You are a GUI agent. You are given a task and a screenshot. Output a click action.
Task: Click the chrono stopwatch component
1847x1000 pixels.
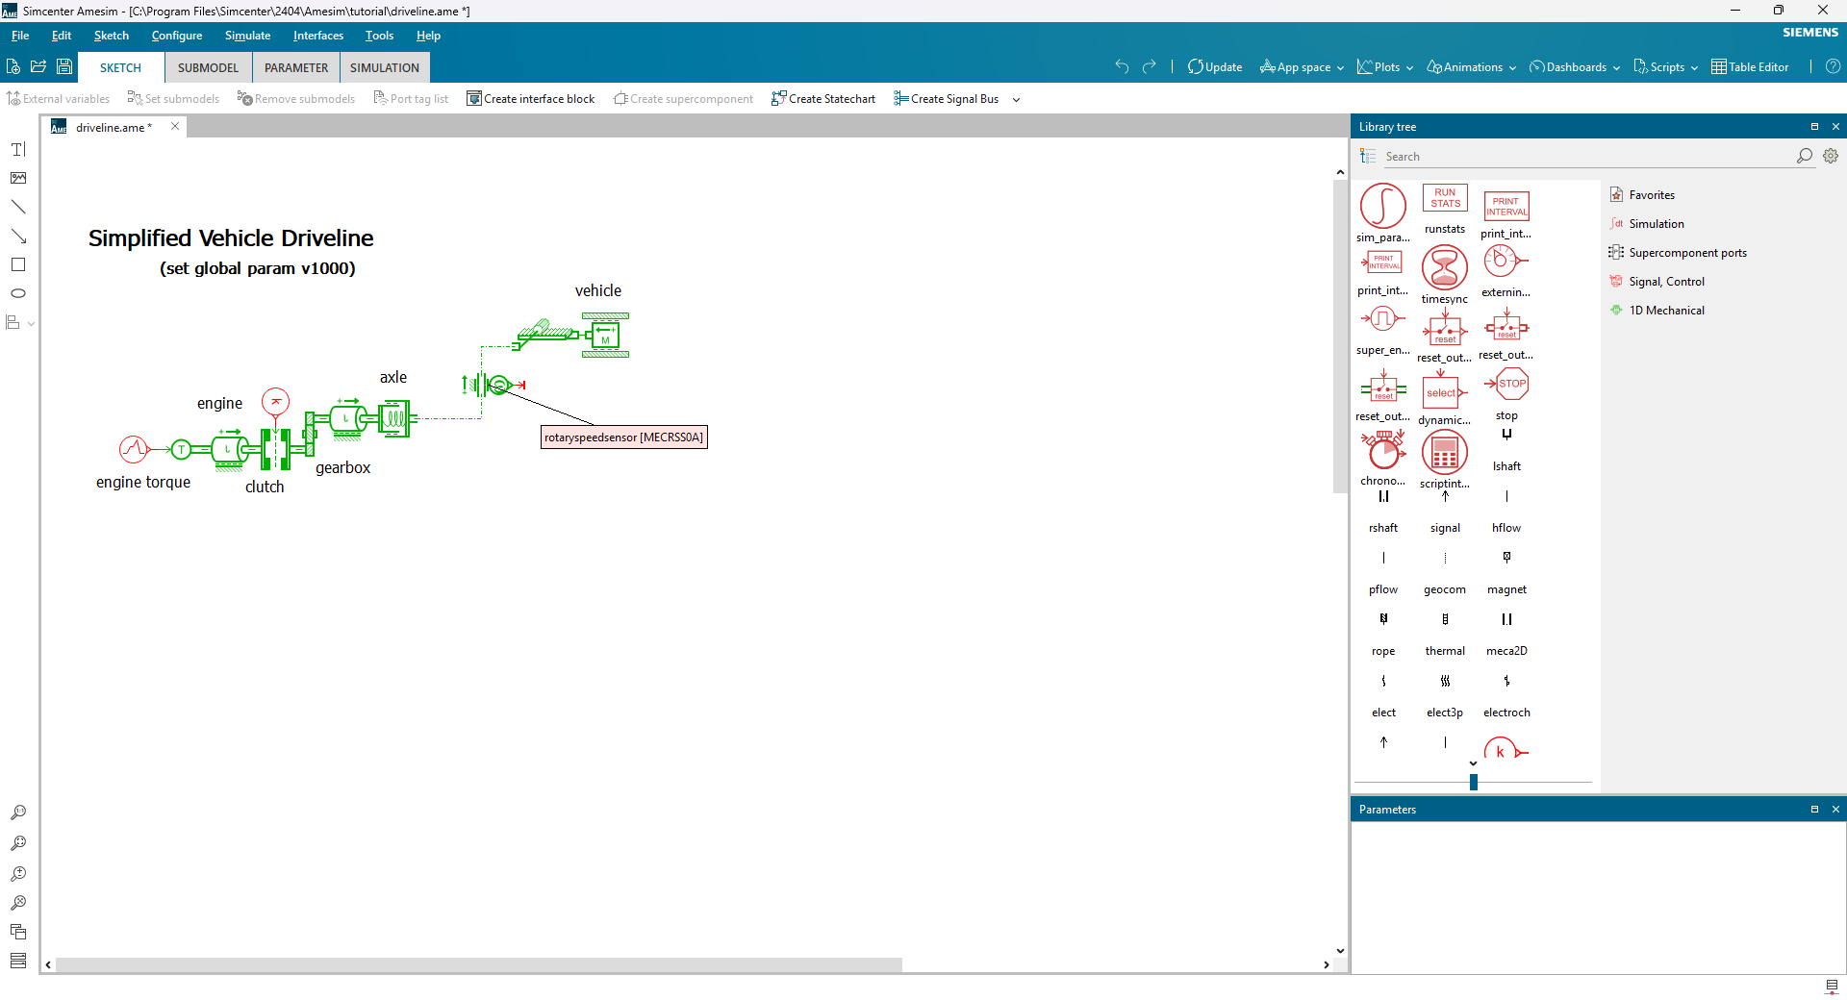[1382, 450]
